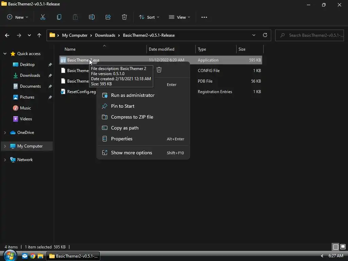Click the Copy icon in toolbar
This screenshot has width=348, height=261.
59,17
